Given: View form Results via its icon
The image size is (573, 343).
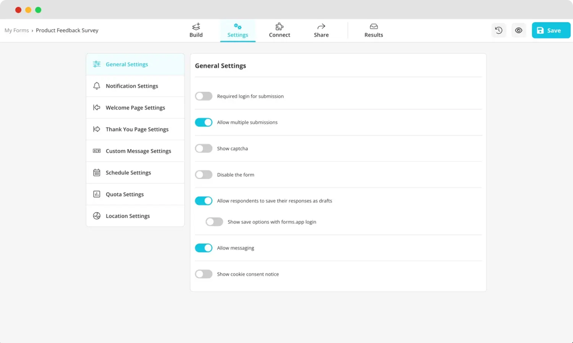Looking at the screenshot, I should click(x=374, y=26).
